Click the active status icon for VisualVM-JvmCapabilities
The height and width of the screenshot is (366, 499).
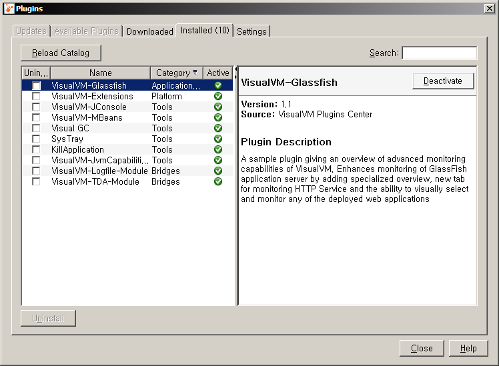point(218,160)
